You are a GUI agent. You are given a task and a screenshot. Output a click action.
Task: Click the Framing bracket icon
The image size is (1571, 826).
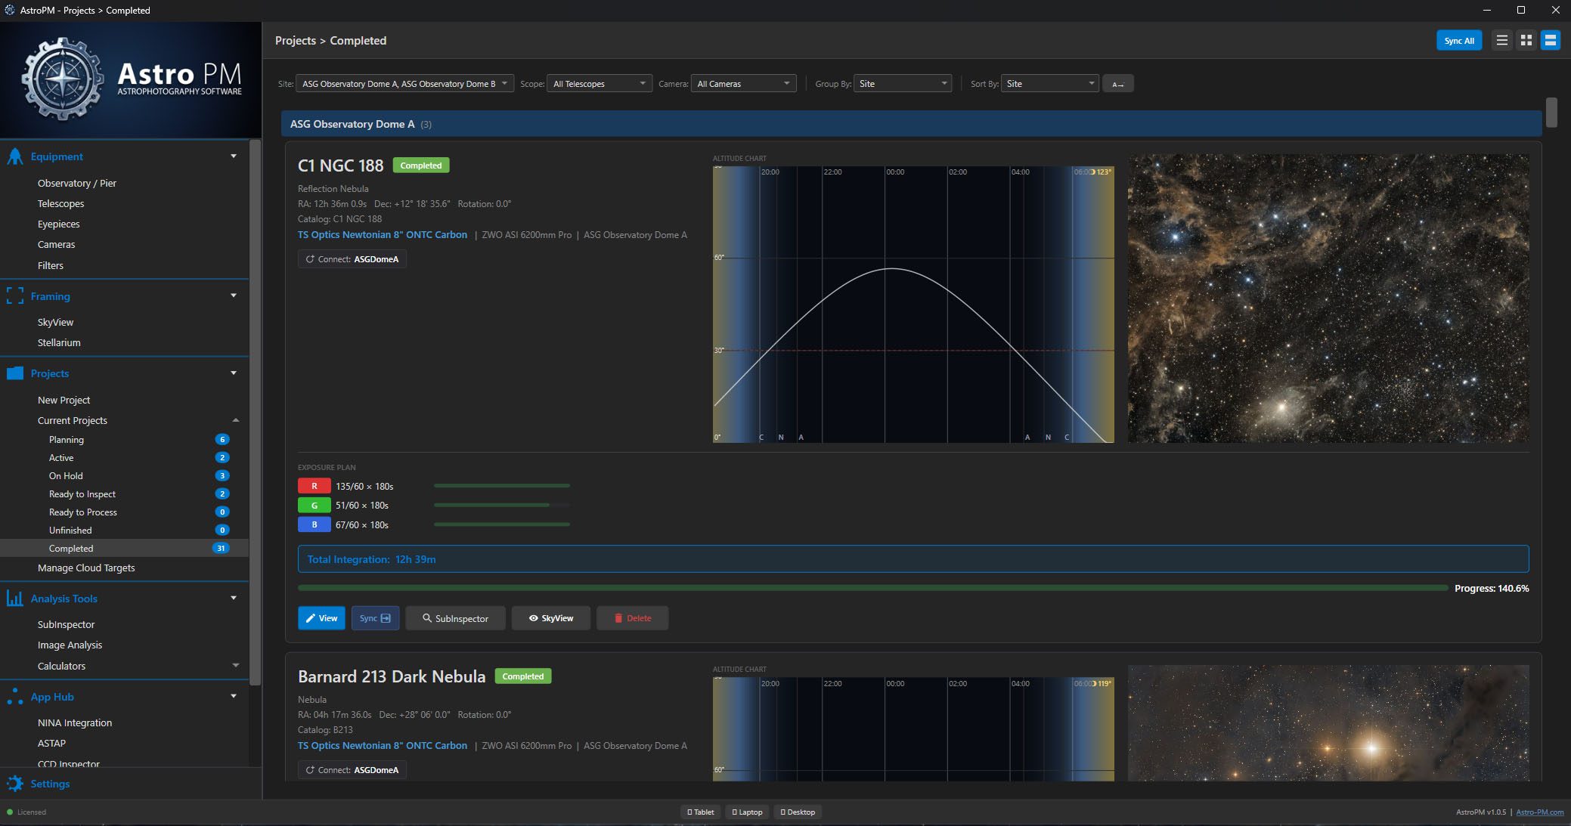point(14,295)
